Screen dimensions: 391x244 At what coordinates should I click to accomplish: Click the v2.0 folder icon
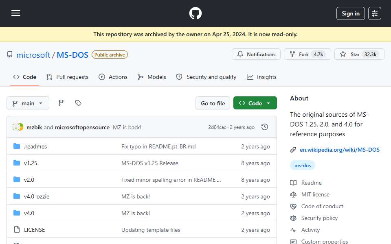click(17, 179)
